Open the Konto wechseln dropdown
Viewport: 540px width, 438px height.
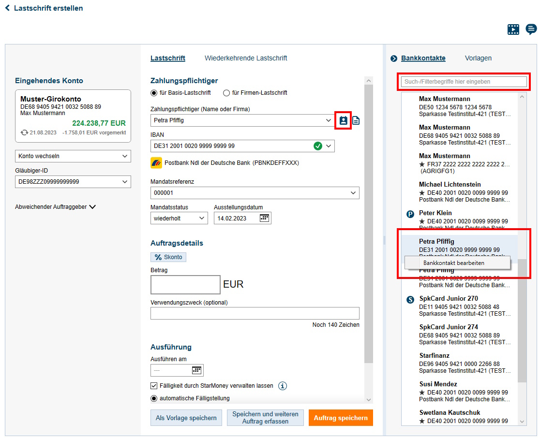[73, 156]
